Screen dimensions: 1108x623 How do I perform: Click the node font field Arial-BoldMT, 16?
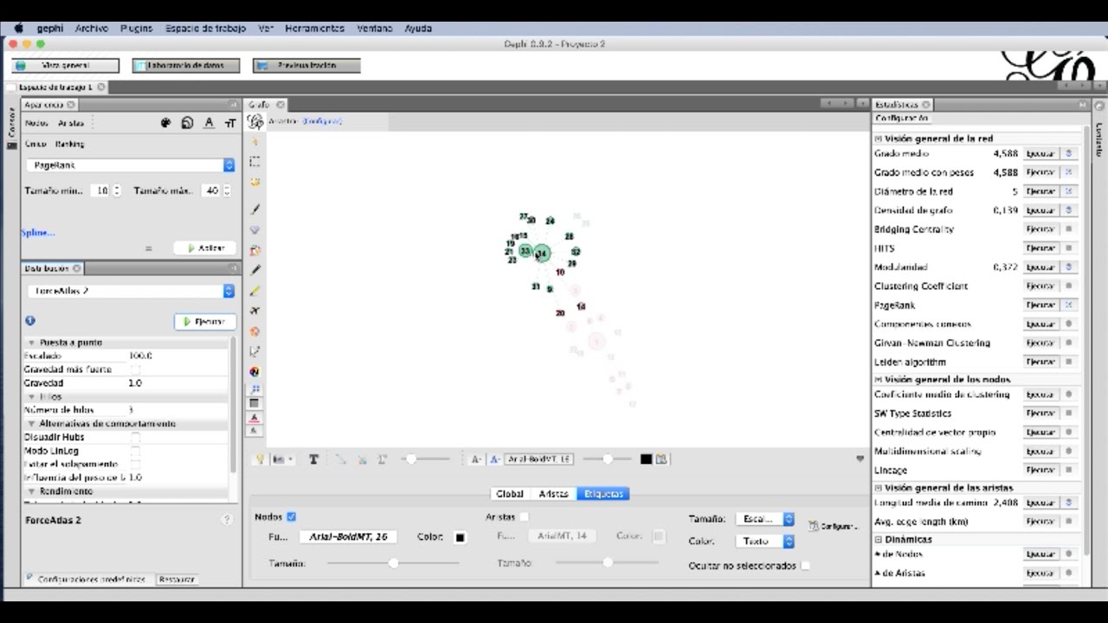pos(348,537)
